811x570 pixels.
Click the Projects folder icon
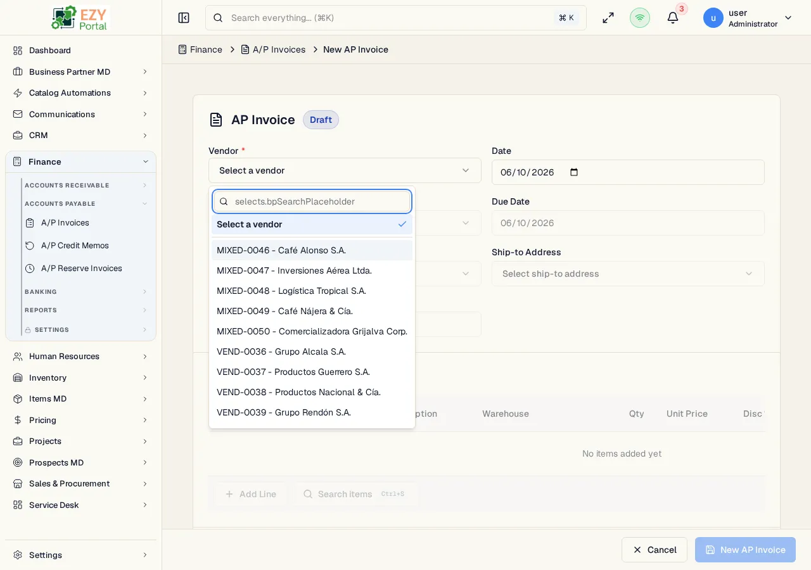pyautogui.click(x=18, y=441)
